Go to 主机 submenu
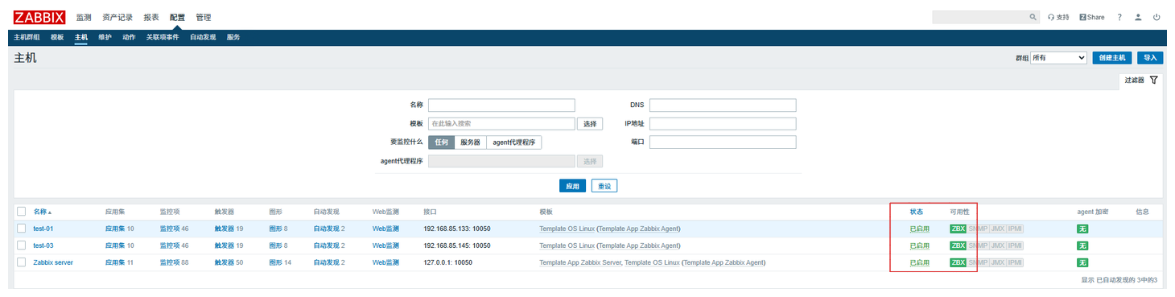 (x=80, y=37)
